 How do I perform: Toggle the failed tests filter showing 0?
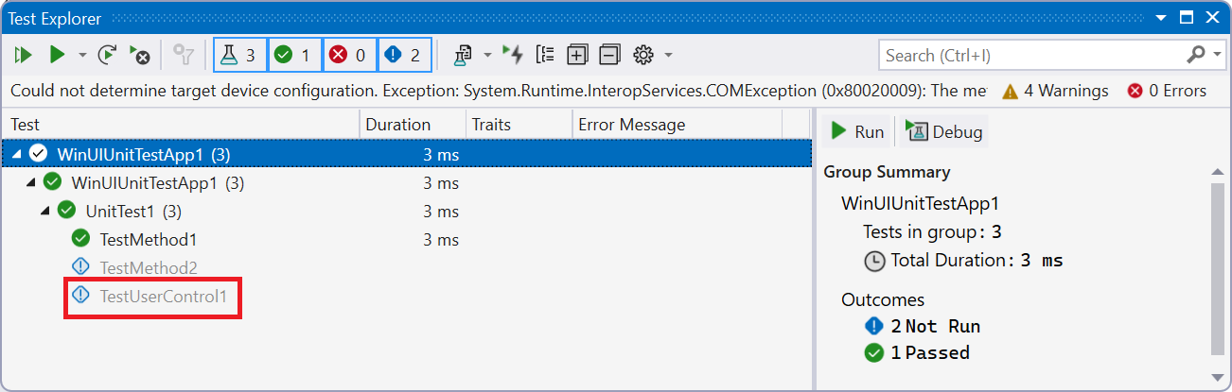coord(349,56)
